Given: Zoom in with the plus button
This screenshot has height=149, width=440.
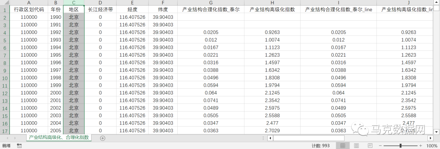Looking at the screenshot, I should coord(420,146).
